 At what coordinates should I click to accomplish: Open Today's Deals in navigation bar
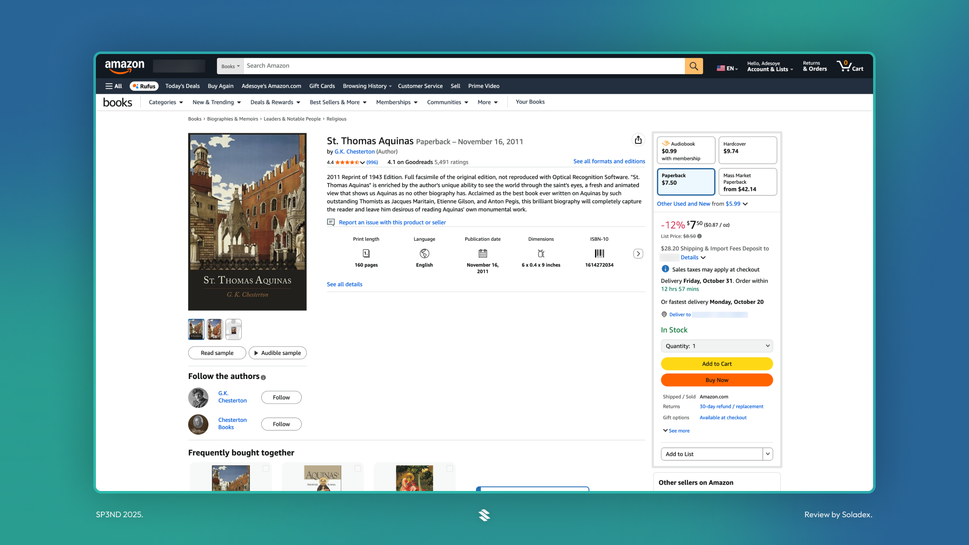pyautogui.click(x=182, y=86)
